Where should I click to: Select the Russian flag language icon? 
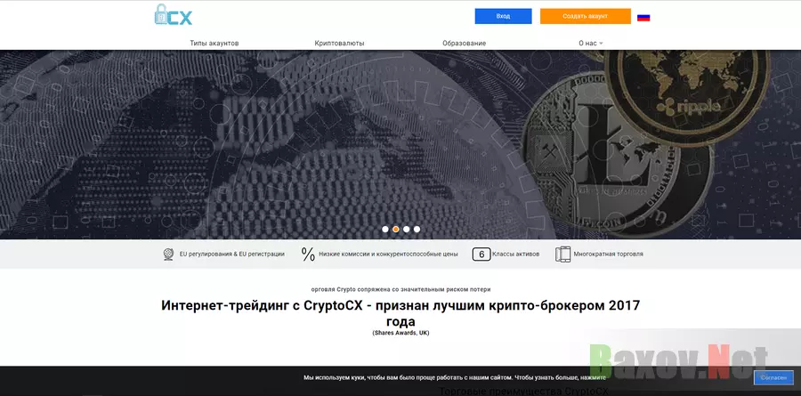pos(643,18)
